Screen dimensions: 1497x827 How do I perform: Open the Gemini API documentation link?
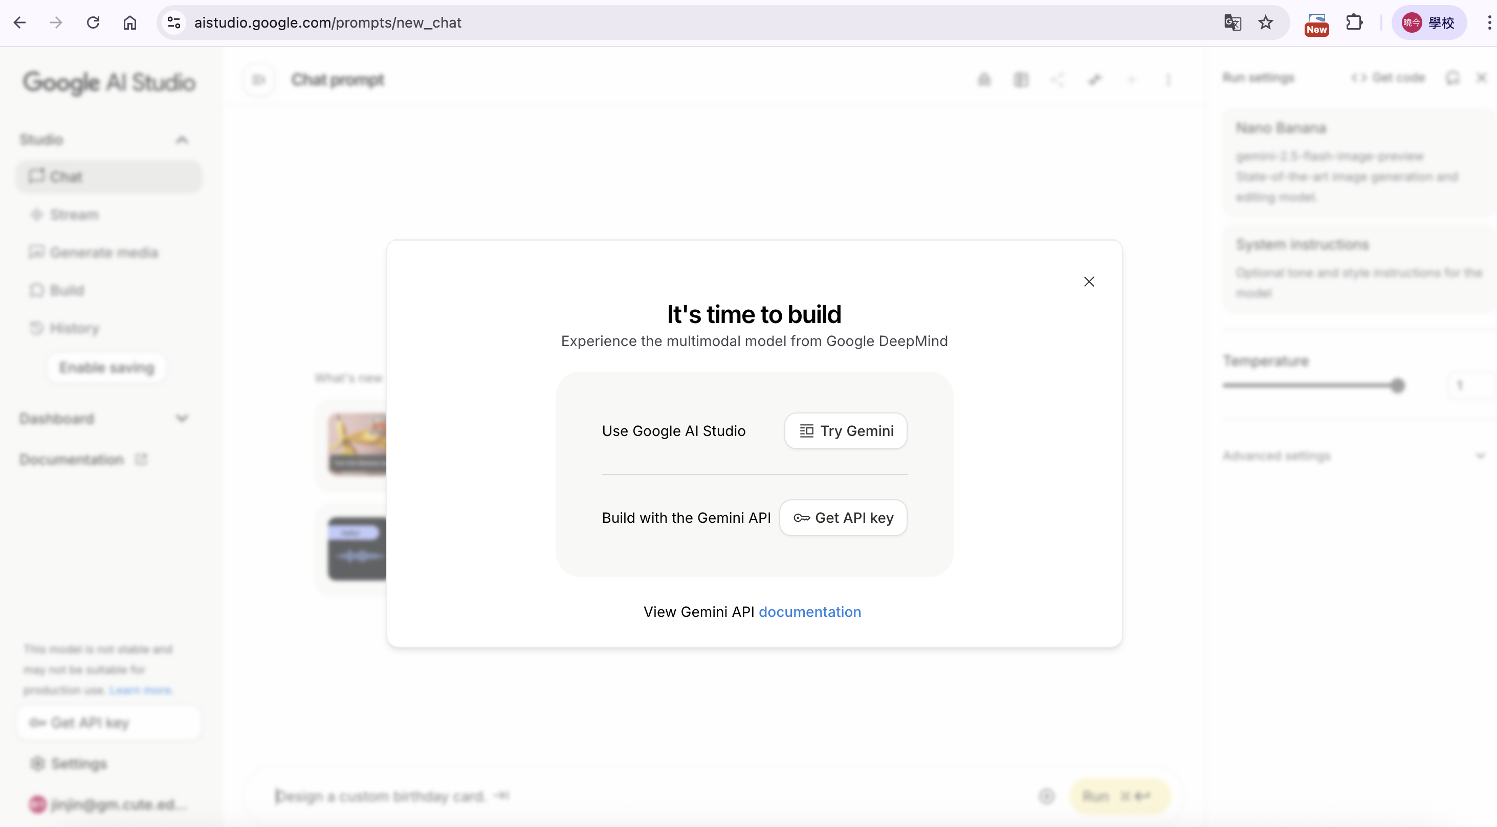click(x=809, y=611)
